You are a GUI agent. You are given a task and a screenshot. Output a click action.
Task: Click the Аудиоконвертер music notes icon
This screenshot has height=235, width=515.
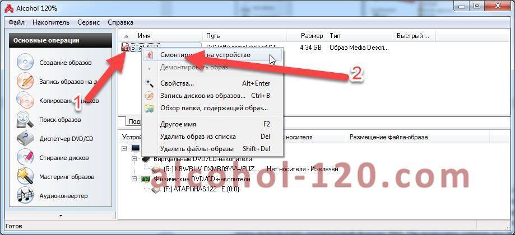tap(25, 196)
